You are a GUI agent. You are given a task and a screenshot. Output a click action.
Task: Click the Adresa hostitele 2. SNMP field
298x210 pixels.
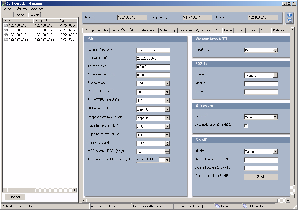point(261,168)
